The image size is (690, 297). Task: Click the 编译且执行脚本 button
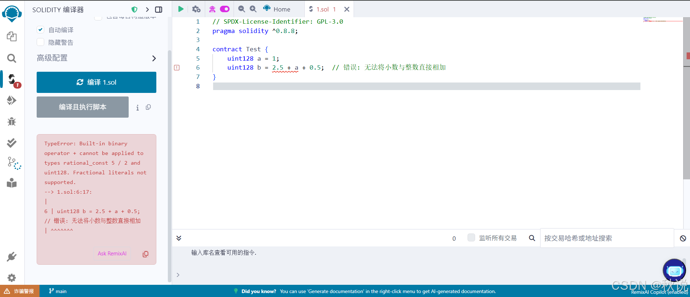pyautogui.click(x=83, y=107)
